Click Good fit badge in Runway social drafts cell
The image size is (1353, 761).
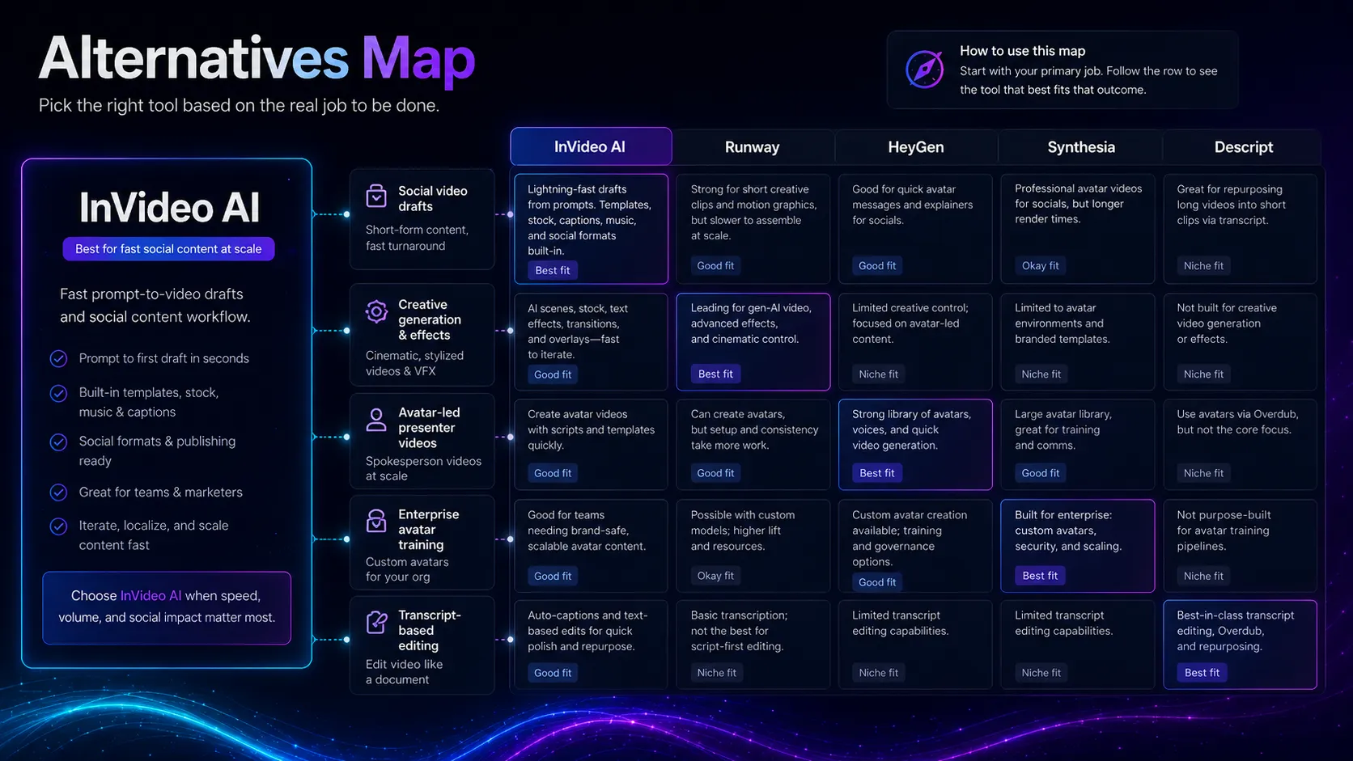(x=715, y=265)
